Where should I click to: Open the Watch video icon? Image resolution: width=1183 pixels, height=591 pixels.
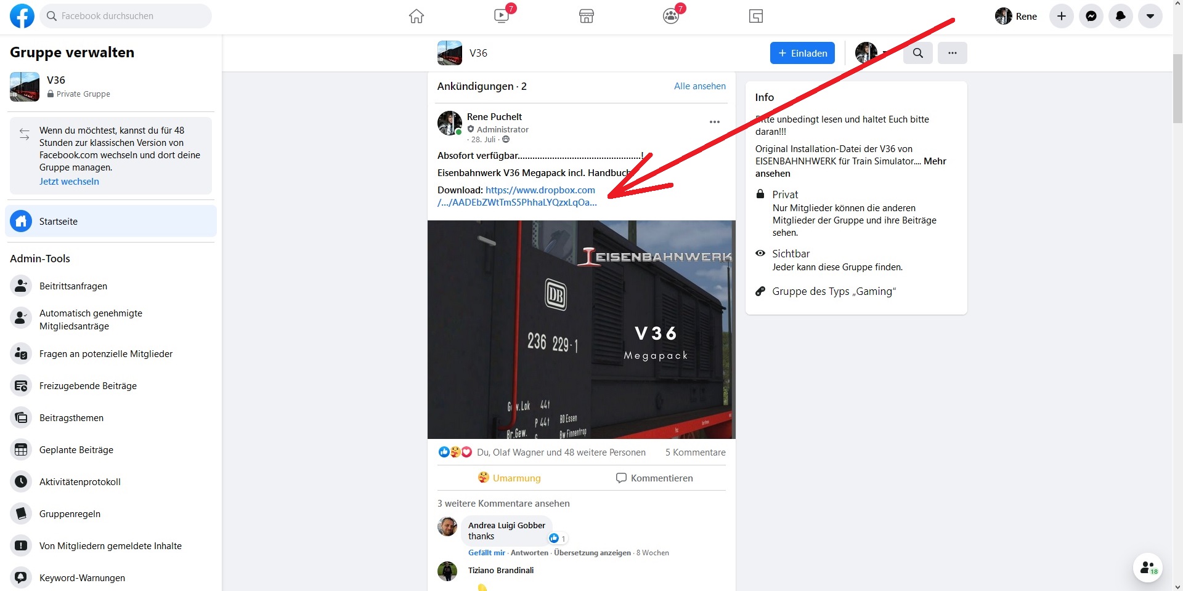tap(502, 17)
